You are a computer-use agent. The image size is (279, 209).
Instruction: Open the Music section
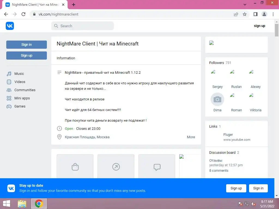coord(19,73)
